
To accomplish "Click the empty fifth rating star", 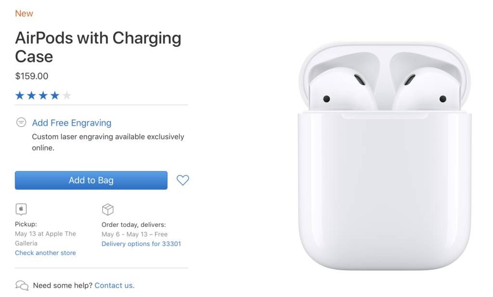I will coord(66,95).
